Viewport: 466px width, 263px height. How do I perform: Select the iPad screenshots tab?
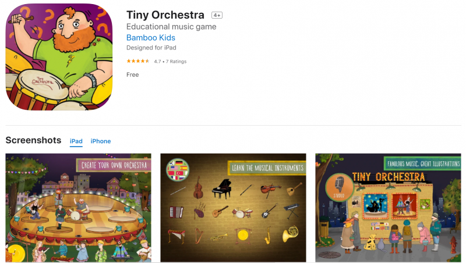click(x=76, y=141)
